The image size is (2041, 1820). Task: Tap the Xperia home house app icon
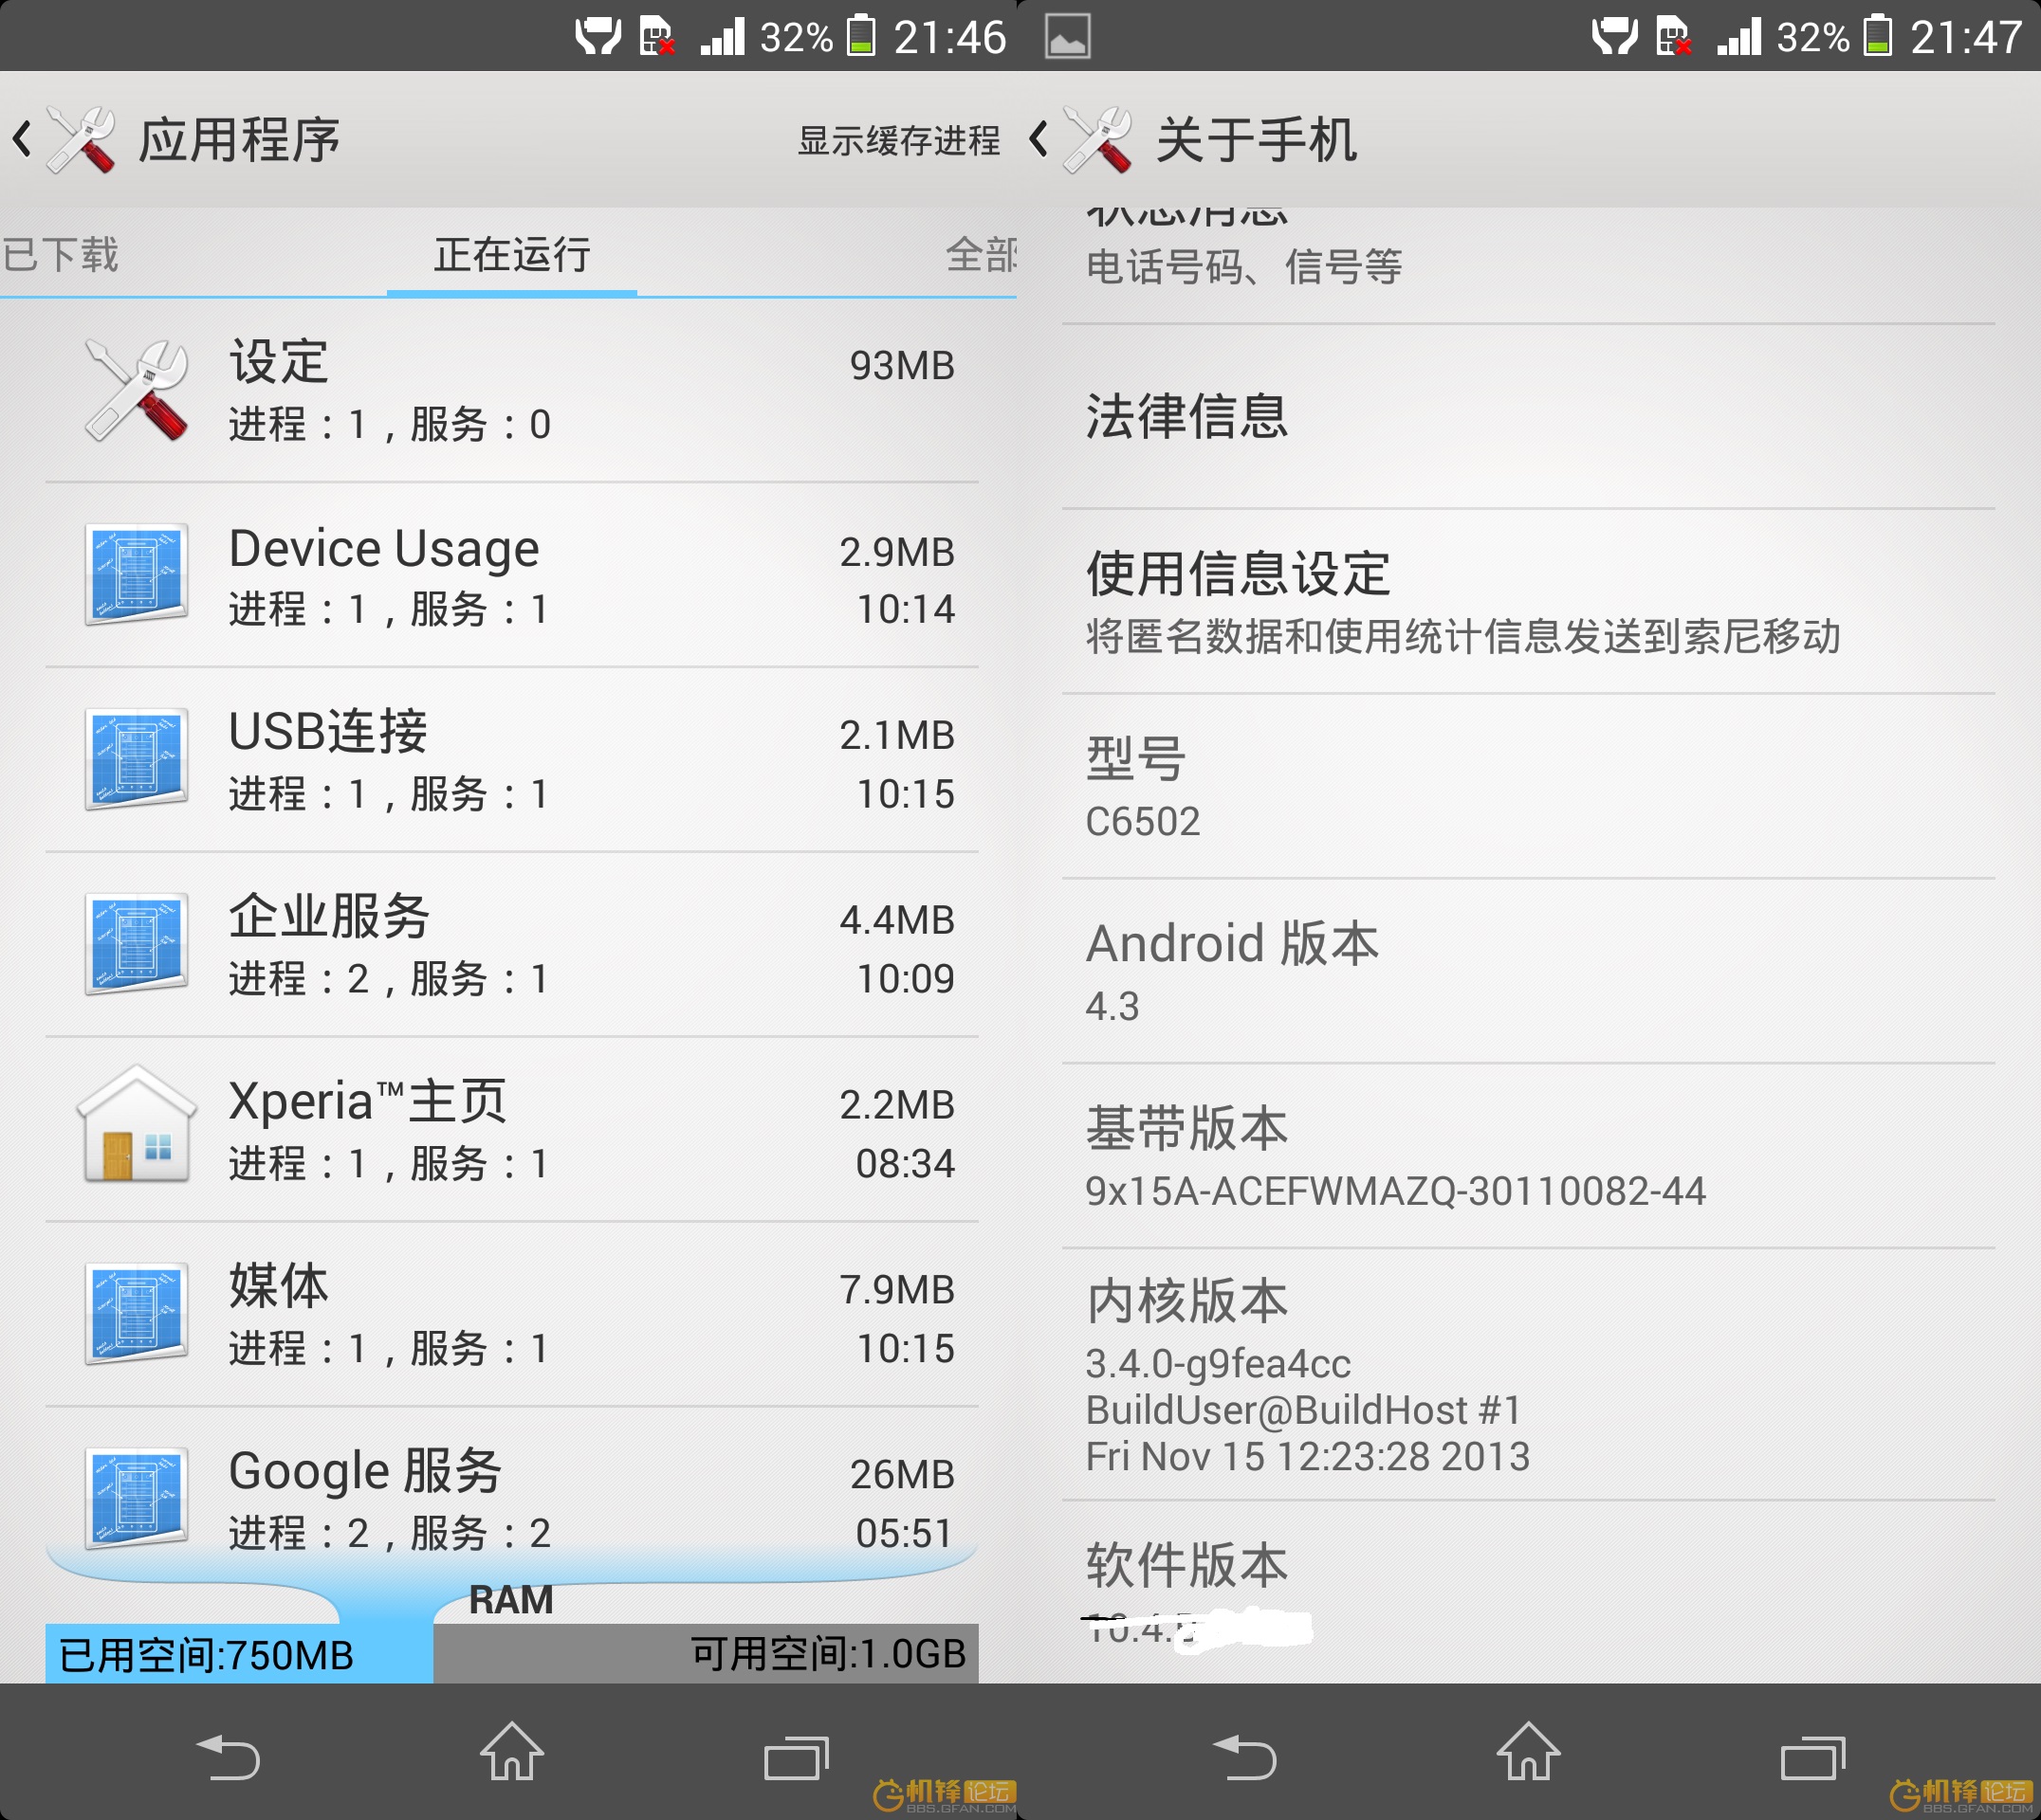pyautogui.click(x=136, y=1127)
